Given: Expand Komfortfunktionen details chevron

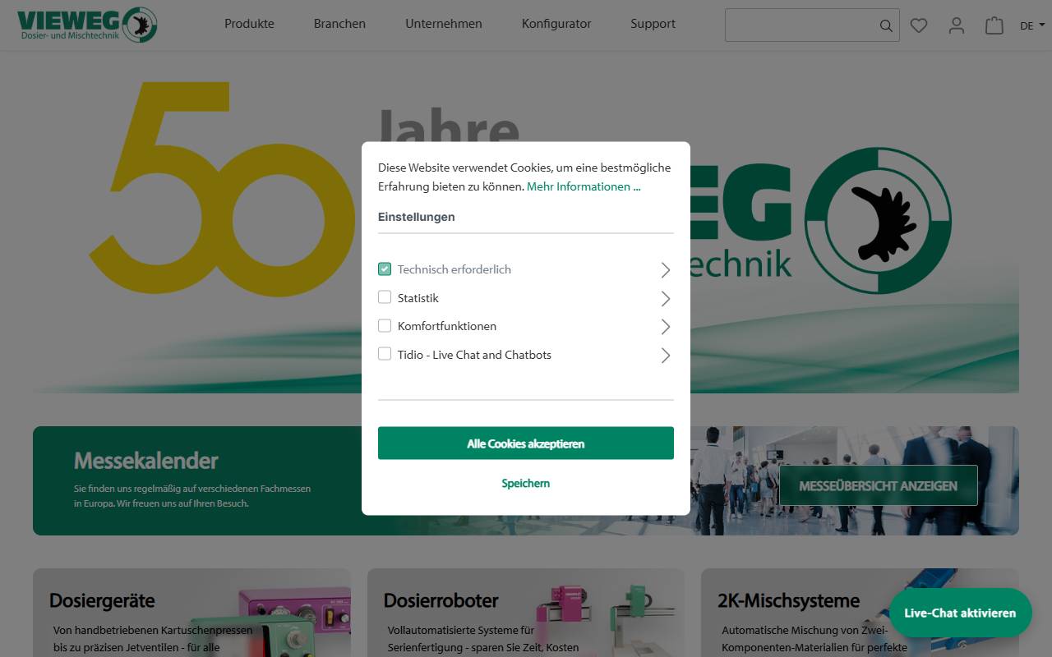Looking at the screenshot, I should point(666,327).
